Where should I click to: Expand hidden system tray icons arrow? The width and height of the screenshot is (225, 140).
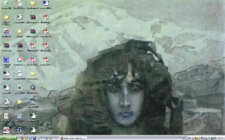click(187, 138)
